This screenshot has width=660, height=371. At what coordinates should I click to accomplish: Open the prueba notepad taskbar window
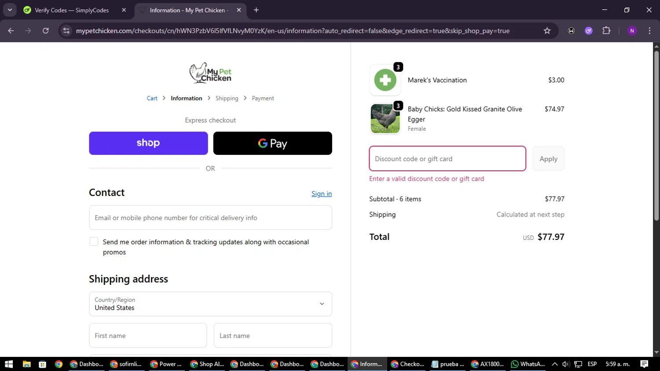(448, 364)
